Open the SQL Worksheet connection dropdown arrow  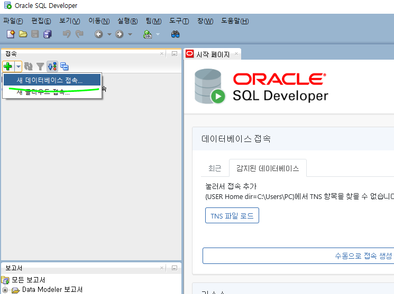click(158, 34)
